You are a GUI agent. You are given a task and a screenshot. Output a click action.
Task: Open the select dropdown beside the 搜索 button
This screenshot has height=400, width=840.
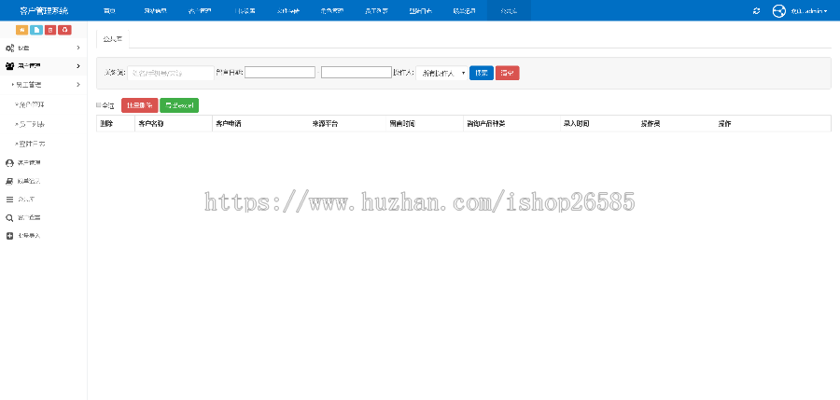[442, 73]
